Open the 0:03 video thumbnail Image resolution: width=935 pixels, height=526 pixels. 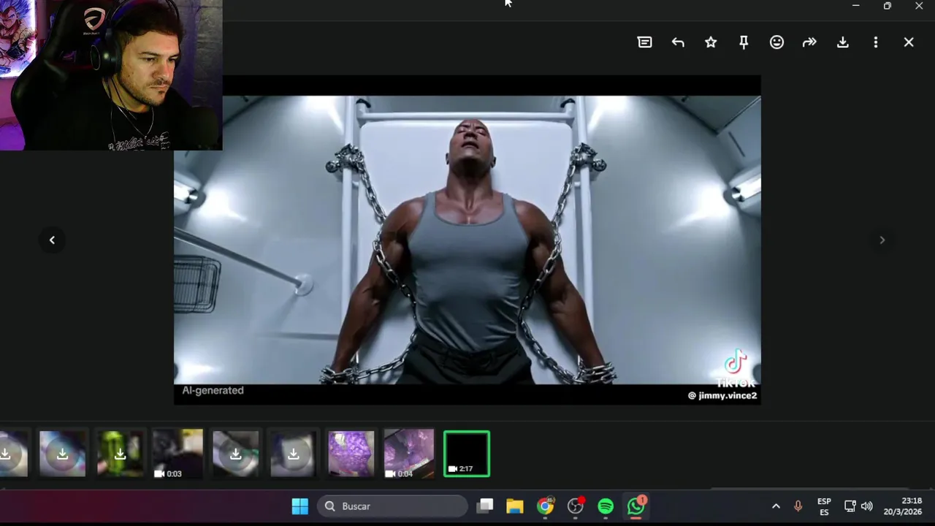point(178,454)
